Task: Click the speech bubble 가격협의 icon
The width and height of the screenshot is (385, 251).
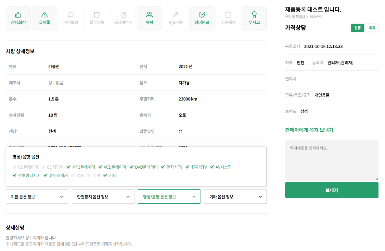Action: coord(71,15)
